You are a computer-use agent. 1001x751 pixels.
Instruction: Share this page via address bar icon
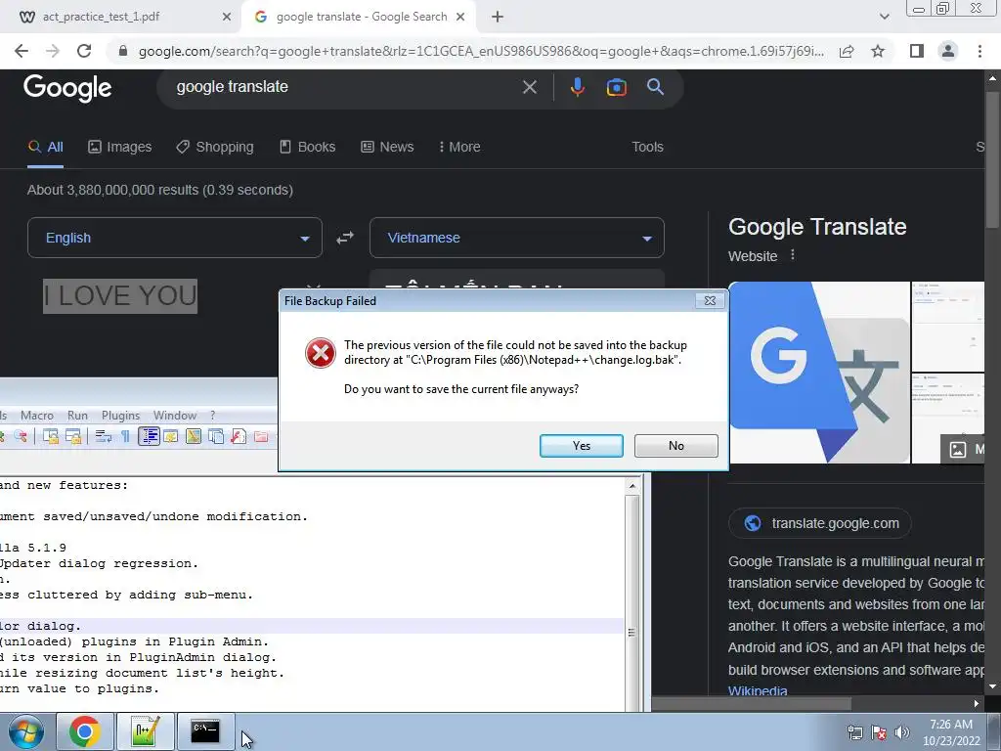point(847,51)
